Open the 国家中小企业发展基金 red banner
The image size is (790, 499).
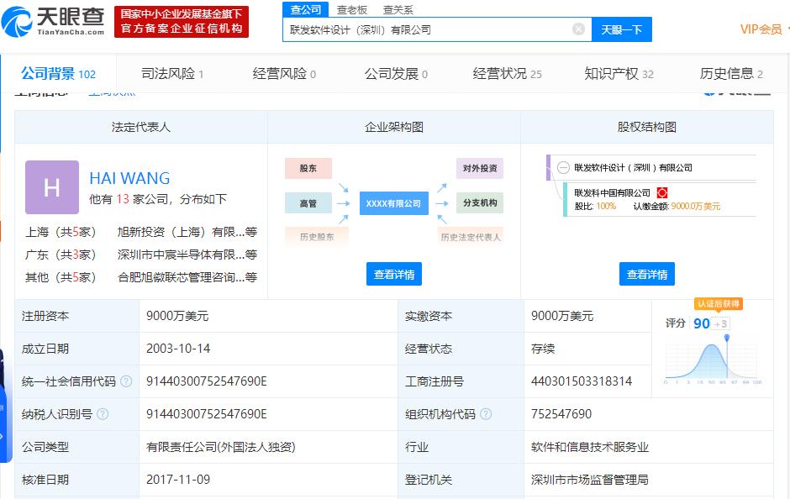182,22
